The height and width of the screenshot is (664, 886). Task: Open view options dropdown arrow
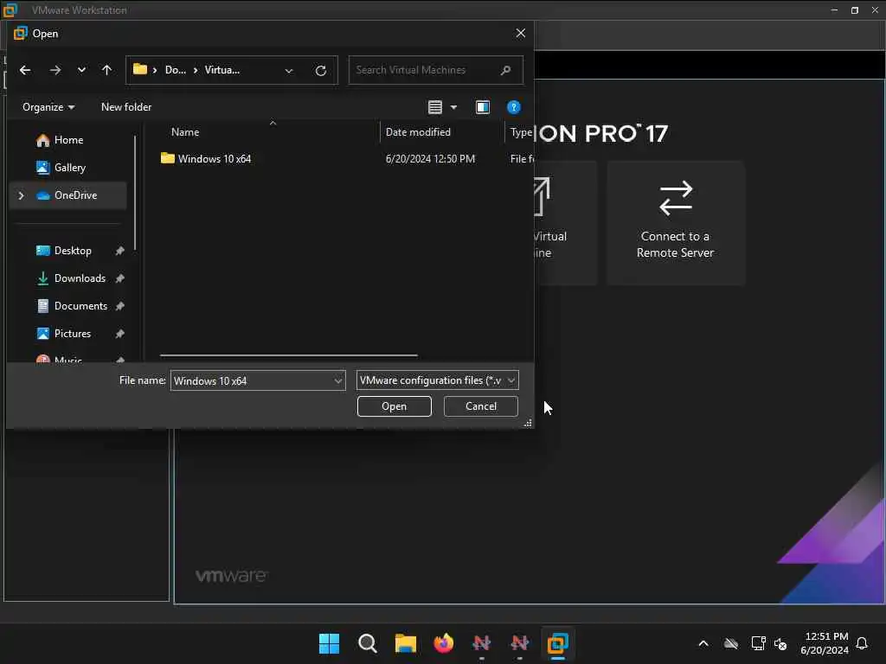point(453,106)
